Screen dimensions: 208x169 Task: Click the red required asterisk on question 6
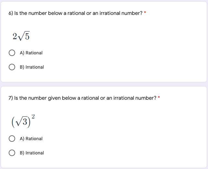(145, 13)
